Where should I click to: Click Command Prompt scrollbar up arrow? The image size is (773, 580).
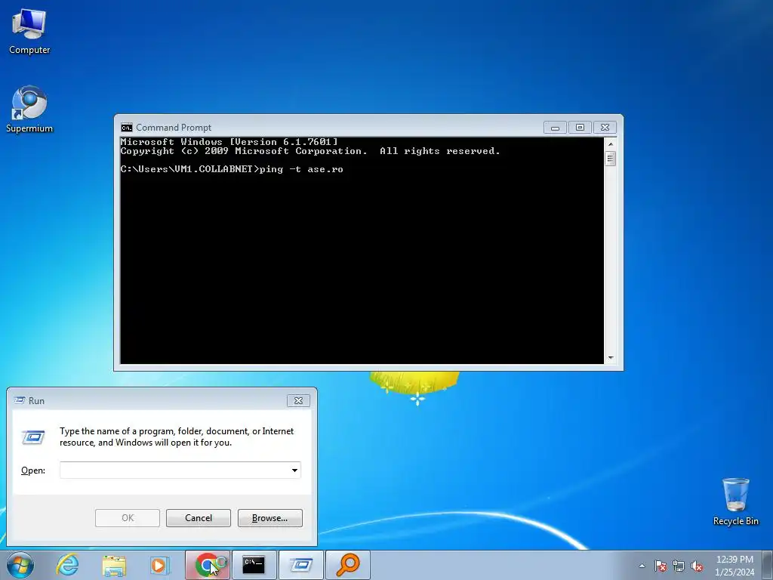(x=610, y=144)
